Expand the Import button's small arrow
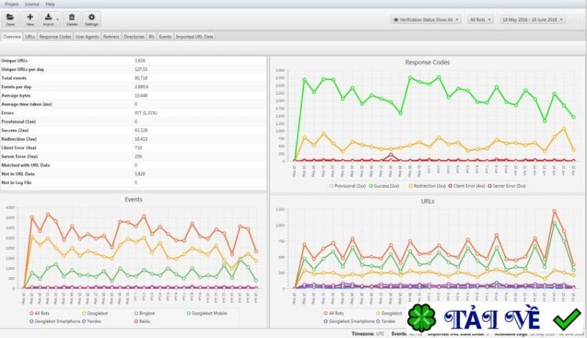This screenshot has width=587, height=338. tap(58, 19)
